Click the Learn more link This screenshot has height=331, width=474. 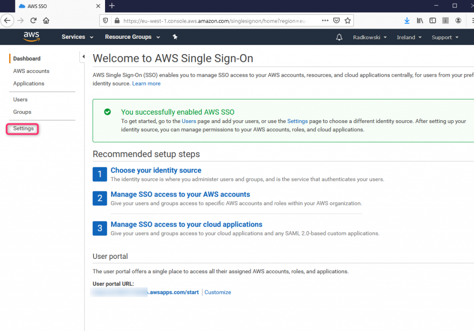coord(146,84)
